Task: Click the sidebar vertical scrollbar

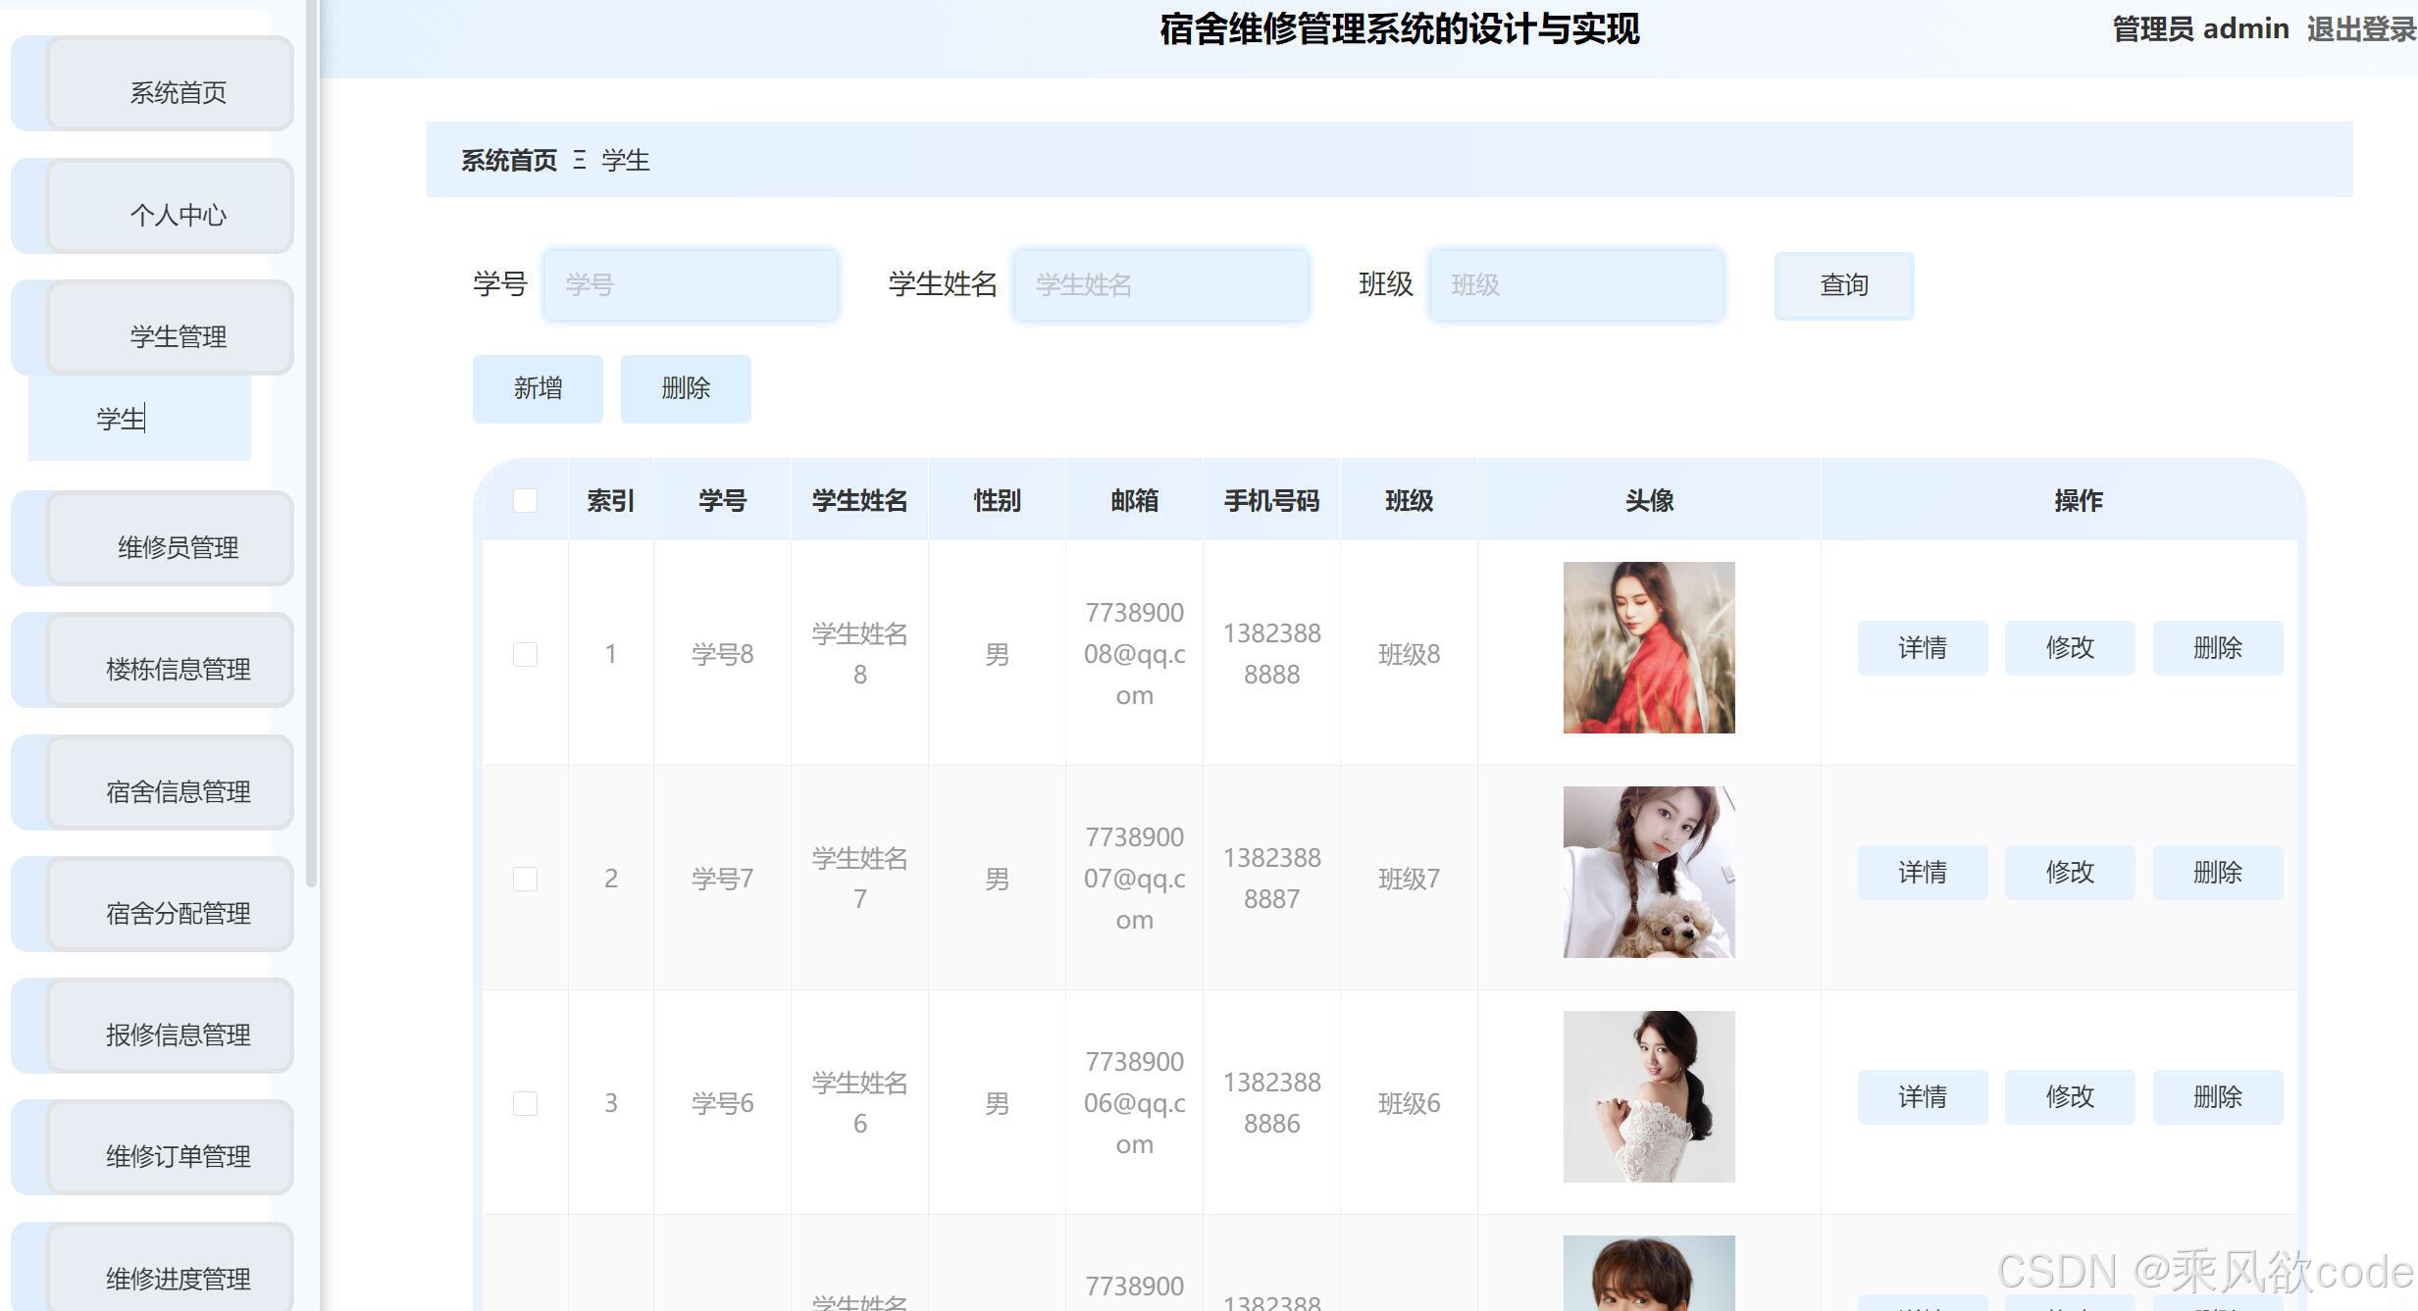Action: click(312, 441)
